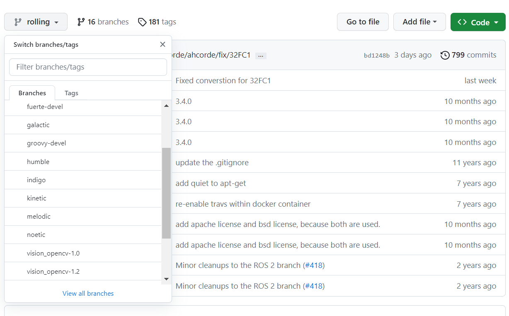Click the Go to file button
Image resolution: width=509 pixels, height=316 pixels.
tap(363, 22)
